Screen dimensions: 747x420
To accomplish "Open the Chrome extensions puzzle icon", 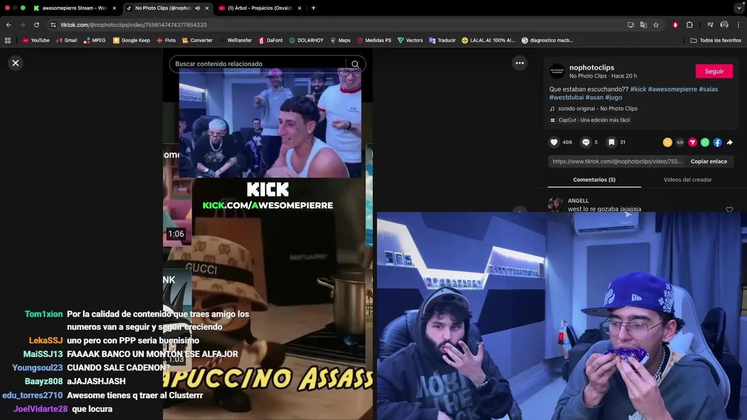I will click(x=689, y=25).
